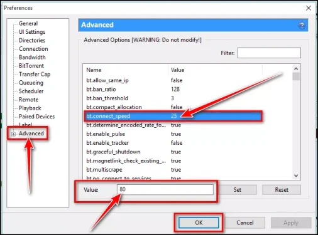318x235 pixels.
Task: Select Transfer Cap category
Action: click(35, 74)
